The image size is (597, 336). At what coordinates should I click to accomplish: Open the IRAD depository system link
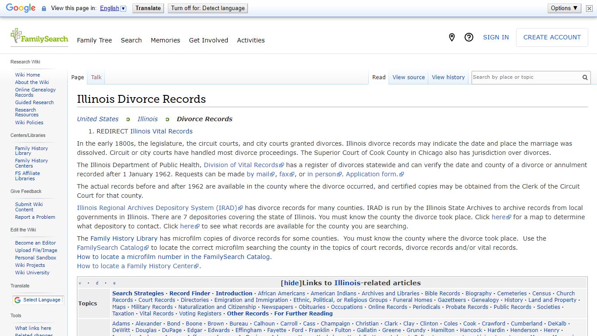(160, 208)
